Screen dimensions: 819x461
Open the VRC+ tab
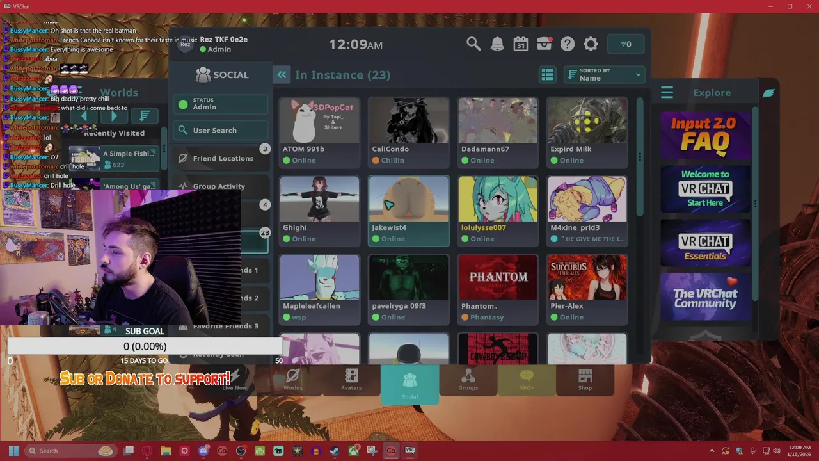coord(527,380)
